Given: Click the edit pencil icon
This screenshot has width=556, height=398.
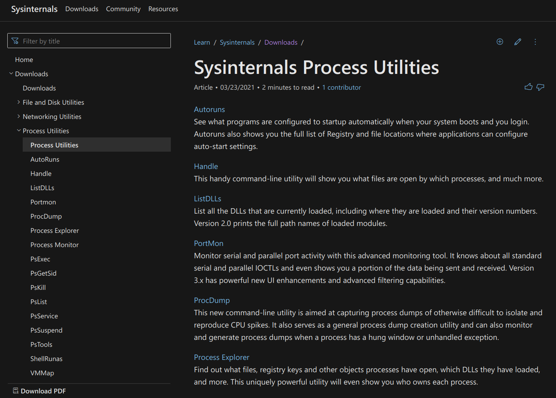Looking at the screenshot, I should tap(518, 42).
